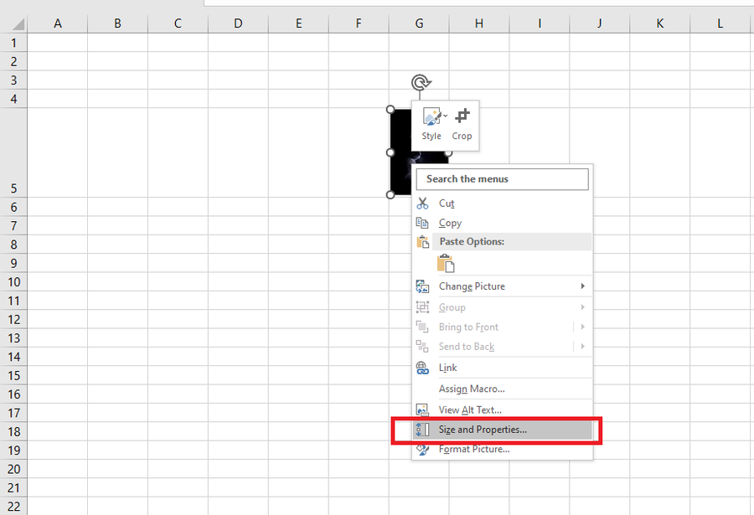
Task: Click the Format Picture icon
Action: coord(422,449)
